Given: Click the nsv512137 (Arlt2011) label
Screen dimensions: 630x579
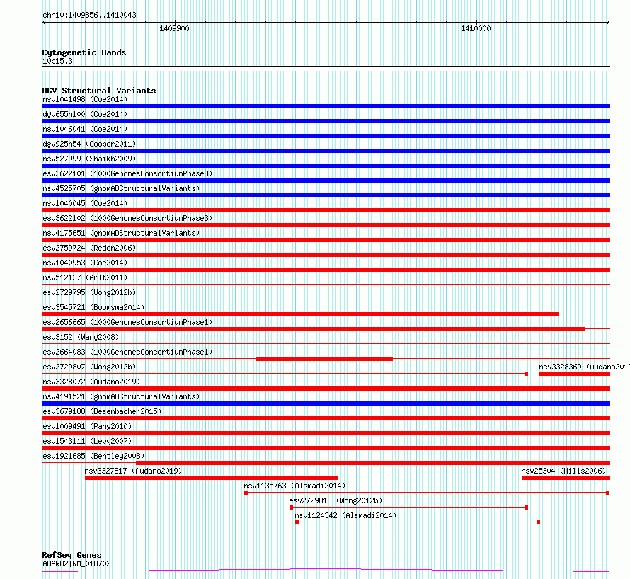Looking at the screenshot, I should [x=85, y=277].
